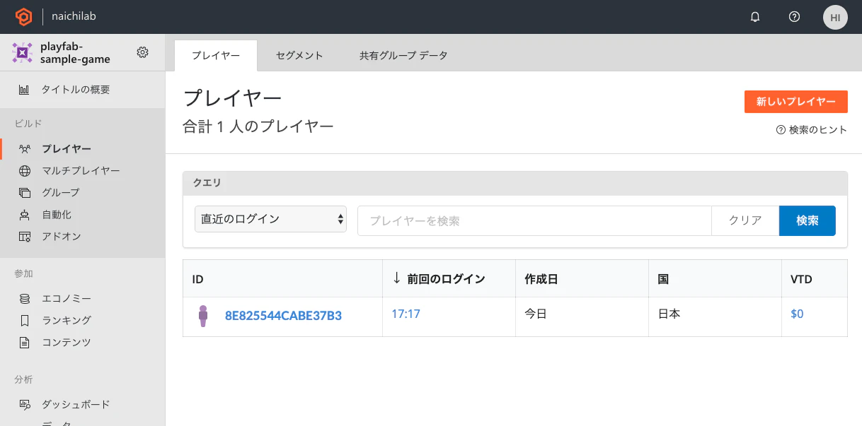Click the playfab-sample-game title name
This screenshot has width=862, height=426.
[x=76, y=52]
